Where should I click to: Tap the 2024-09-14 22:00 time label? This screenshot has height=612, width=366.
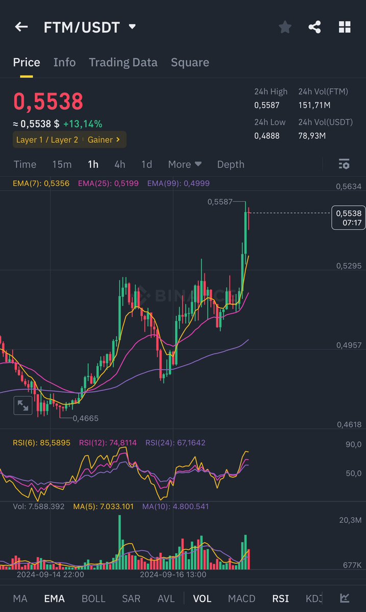pyautogui.click(x=50, y=574)
